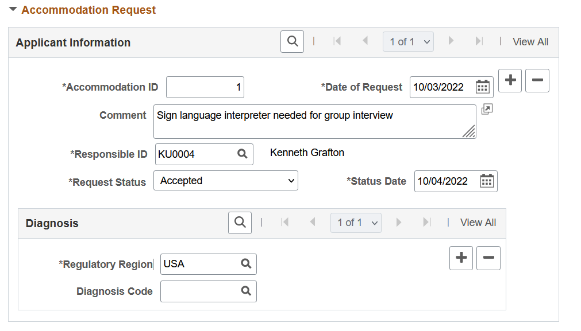The width and height of the screenshot is (581, 331).
Task: Click the Applicant Information search icon
Action: (292, 41)
